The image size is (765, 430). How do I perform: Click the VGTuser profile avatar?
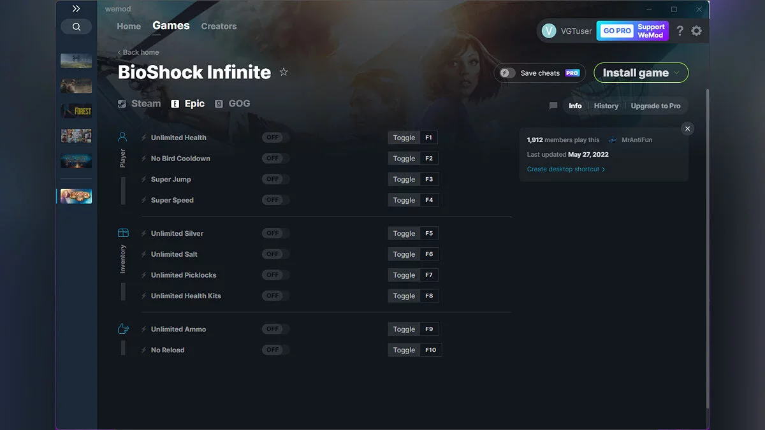[x=549, y=31]
